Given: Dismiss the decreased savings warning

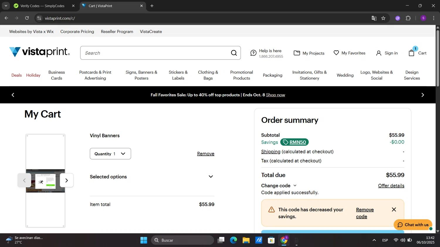Looking at the screenshot, I should (394, 210).
